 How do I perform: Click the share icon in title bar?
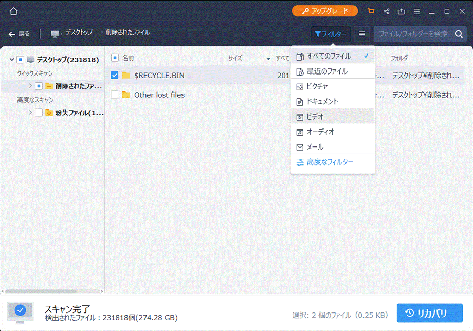[387, 11]
